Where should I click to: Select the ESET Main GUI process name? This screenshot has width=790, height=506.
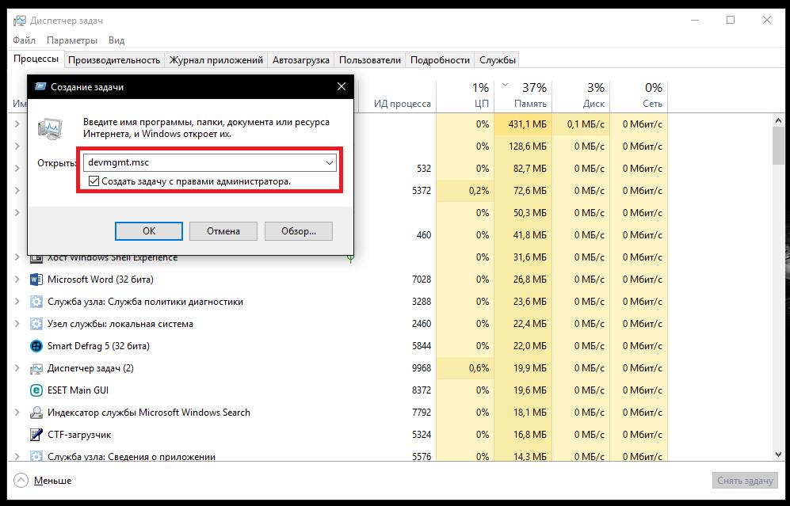coord(78,390)
